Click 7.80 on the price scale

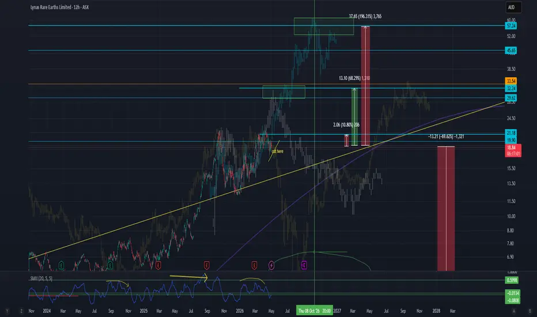tap(510, 243)
